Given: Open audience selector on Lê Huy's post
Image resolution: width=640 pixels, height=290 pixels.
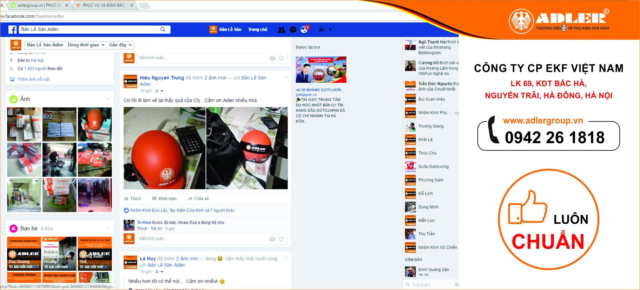Looking at the screenshot, I should (x=159, y=272).
